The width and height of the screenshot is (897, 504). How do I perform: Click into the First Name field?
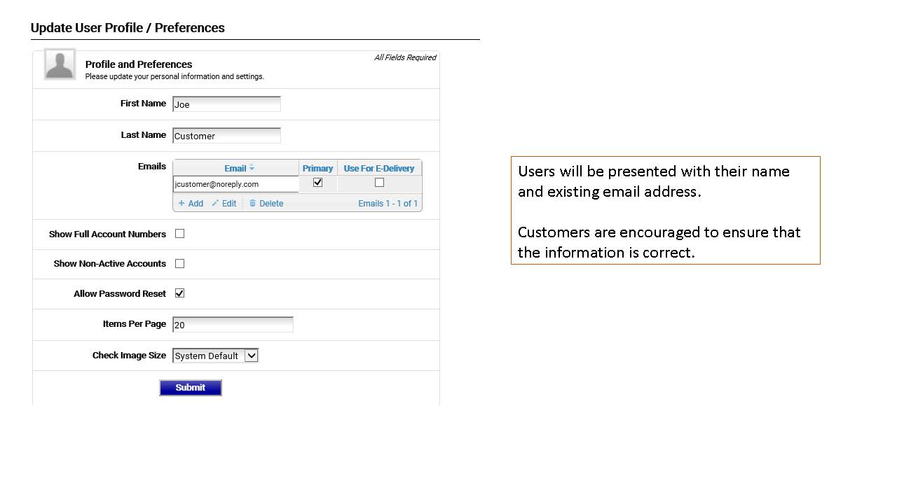pos(226,104)
